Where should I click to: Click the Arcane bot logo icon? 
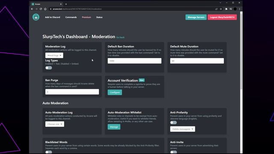[x=36, y=17]
